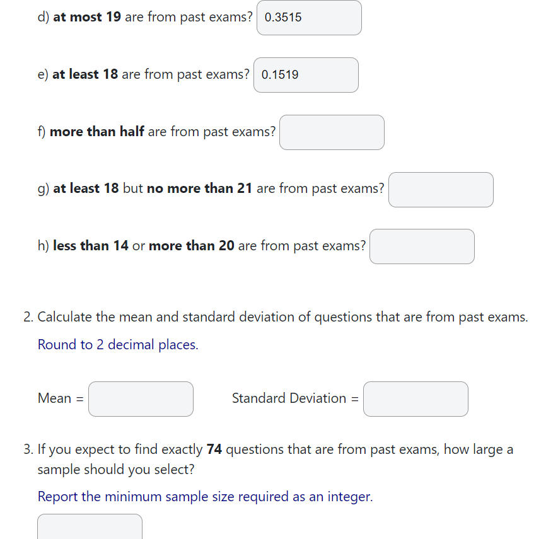Click the answer box for question g

tap(440, 189)
